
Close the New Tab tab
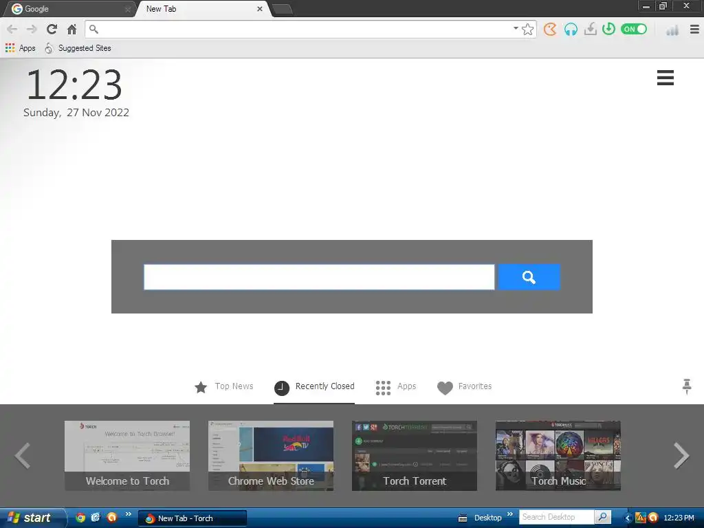click(259, 9)
